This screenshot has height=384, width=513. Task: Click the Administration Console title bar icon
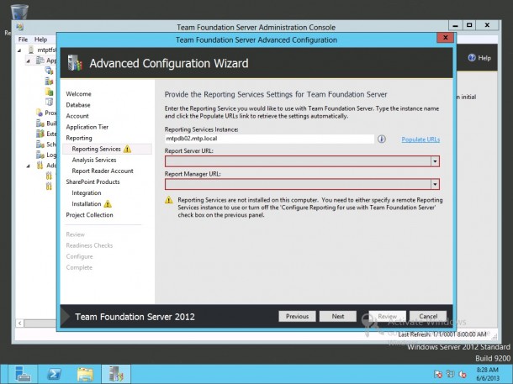click(19, 27)
